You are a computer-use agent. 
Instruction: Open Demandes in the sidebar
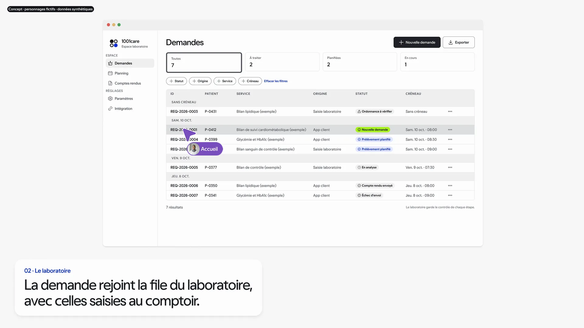coord(130,63)
